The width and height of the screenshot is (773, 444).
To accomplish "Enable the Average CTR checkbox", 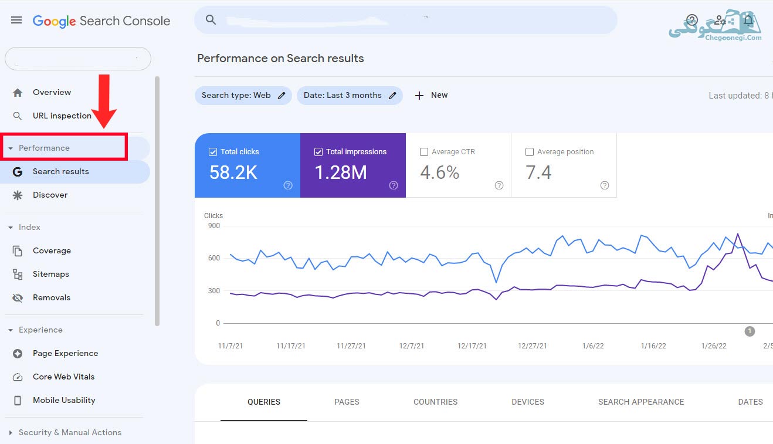I will pyautogui.click(x=424, y=152).
